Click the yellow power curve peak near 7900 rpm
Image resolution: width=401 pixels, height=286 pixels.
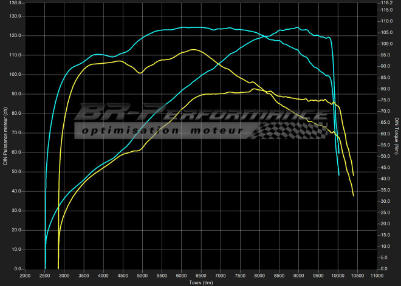coord(253,89)
